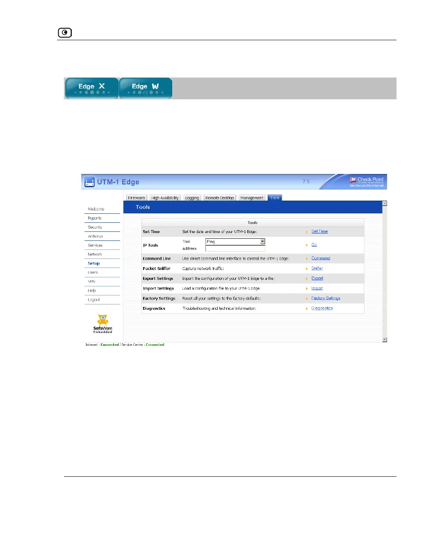Viewport: 442px width, 535px height.
Task: Click the icon at page top-left
Action: pos(65,32)
